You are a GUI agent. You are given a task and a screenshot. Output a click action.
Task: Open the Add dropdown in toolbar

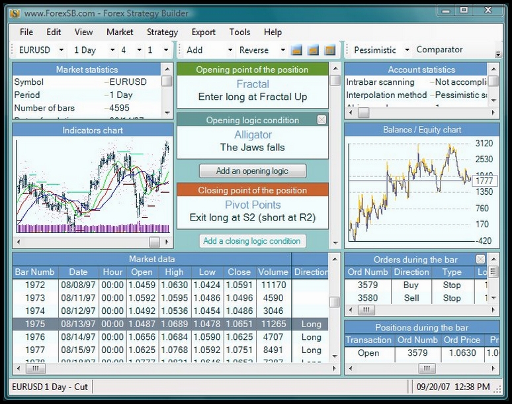pos(230,50)
